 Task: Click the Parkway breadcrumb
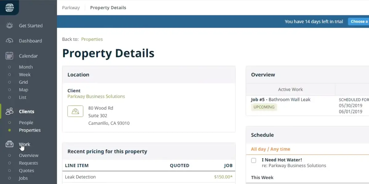point(71,8)
